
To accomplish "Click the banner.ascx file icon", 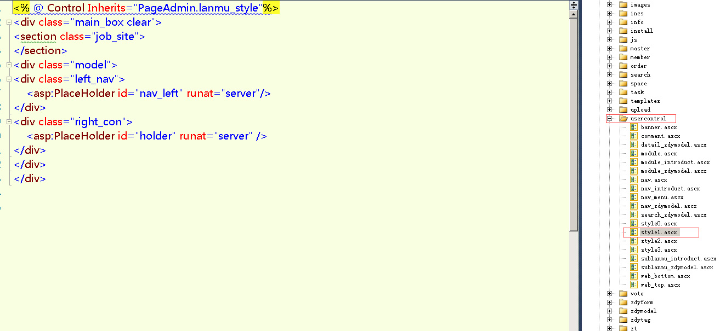I will coord(633,127).
